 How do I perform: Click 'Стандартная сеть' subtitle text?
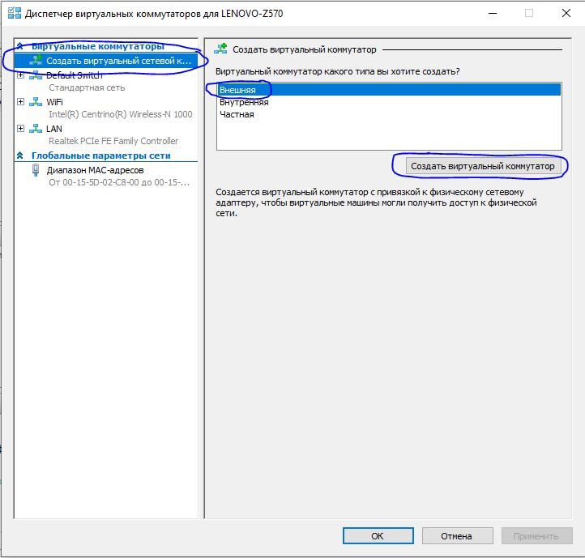87,87
